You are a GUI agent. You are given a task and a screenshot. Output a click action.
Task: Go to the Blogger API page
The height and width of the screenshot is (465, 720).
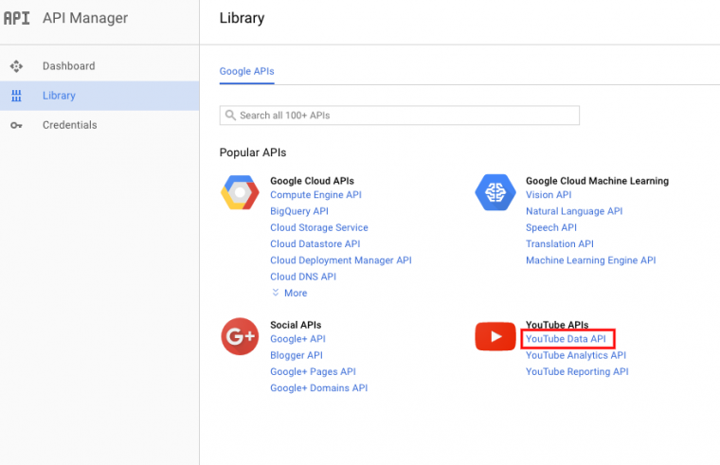coord(297,355)
